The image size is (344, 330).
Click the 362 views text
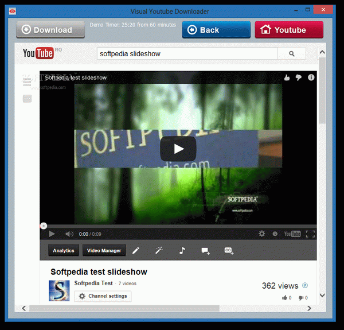click(280, 286)
